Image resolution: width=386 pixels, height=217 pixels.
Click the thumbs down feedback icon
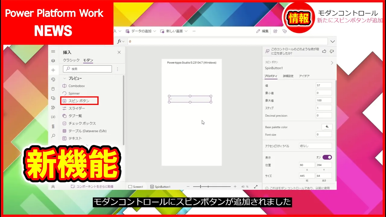pyautogui.click(x=332, y=51)
